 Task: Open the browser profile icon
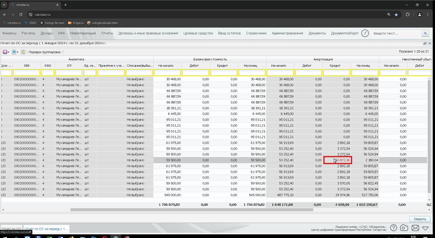[x=420, y=15]
